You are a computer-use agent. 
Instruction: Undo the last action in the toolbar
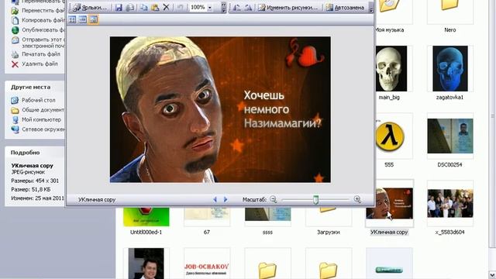pyautogui.click(x=180, y=7)
